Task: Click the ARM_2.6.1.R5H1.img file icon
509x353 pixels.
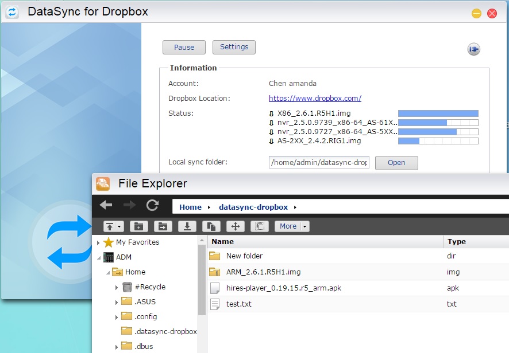Action: tap(214, 272)
